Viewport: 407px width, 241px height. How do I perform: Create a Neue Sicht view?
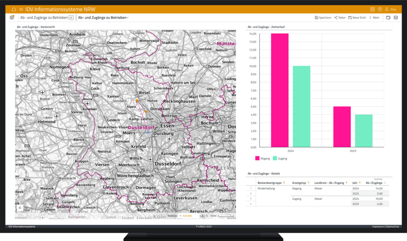[357, 18]
